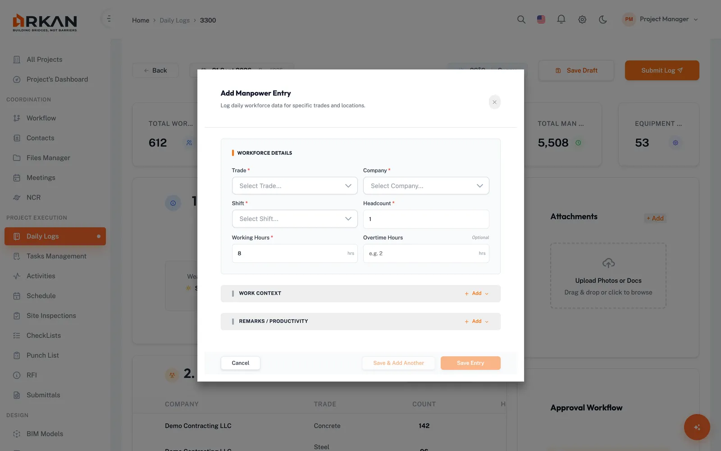The height and width of the screenshot is (451, 721).
Task: Open the search icon in header
Action: point(521,19)
